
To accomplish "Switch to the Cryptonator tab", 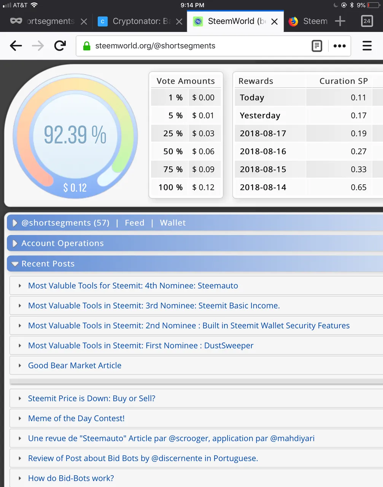I will point(141,21).
